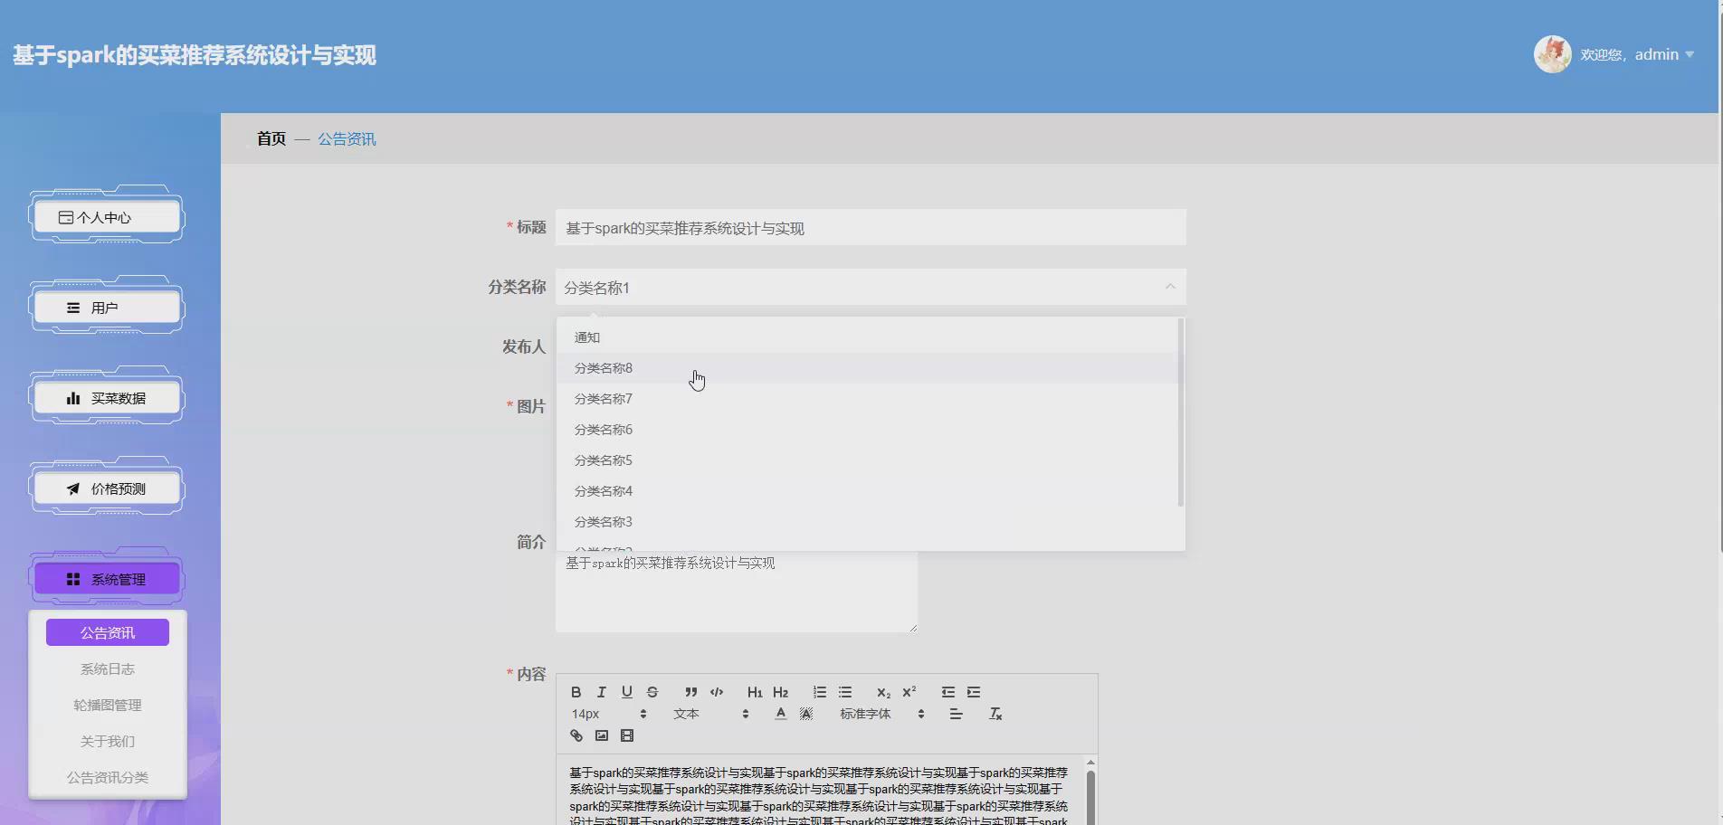Click the 公告资讯 breadcrumb link

coord(347,138)
